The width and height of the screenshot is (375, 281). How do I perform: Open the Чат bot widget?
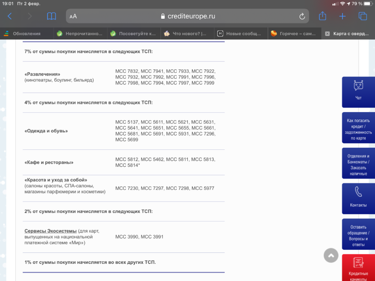pos(358,92)
